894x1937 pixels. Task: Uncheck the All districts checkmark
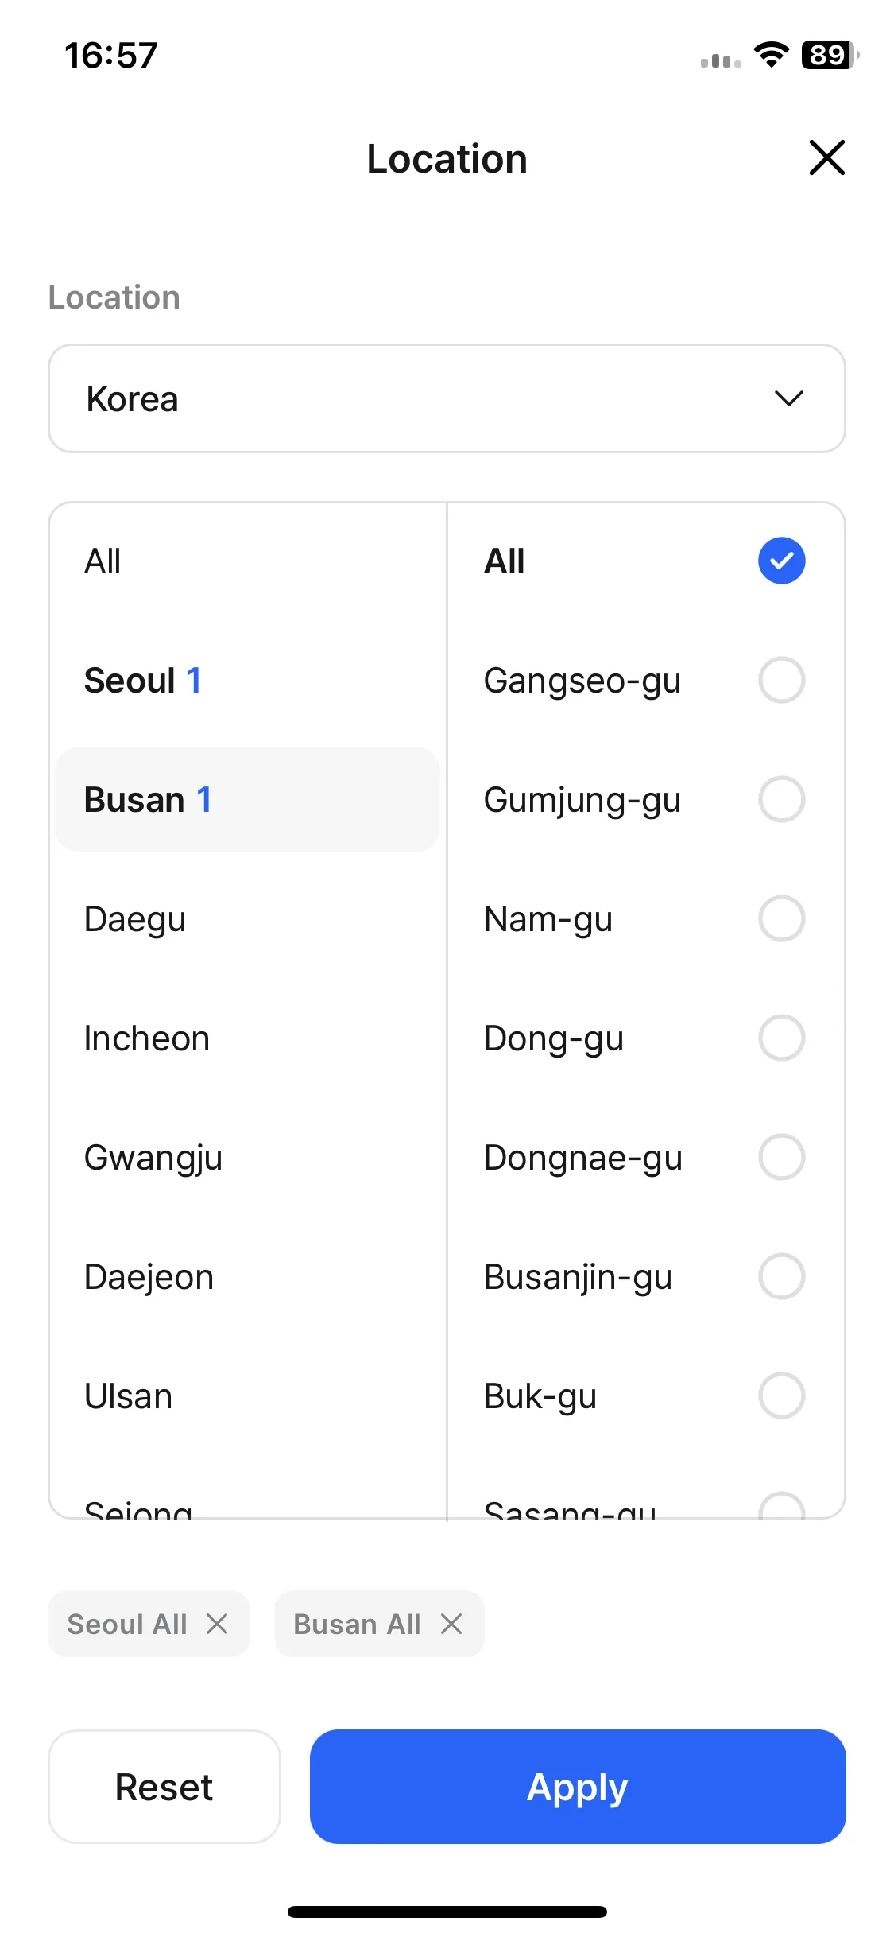(781, 561)
